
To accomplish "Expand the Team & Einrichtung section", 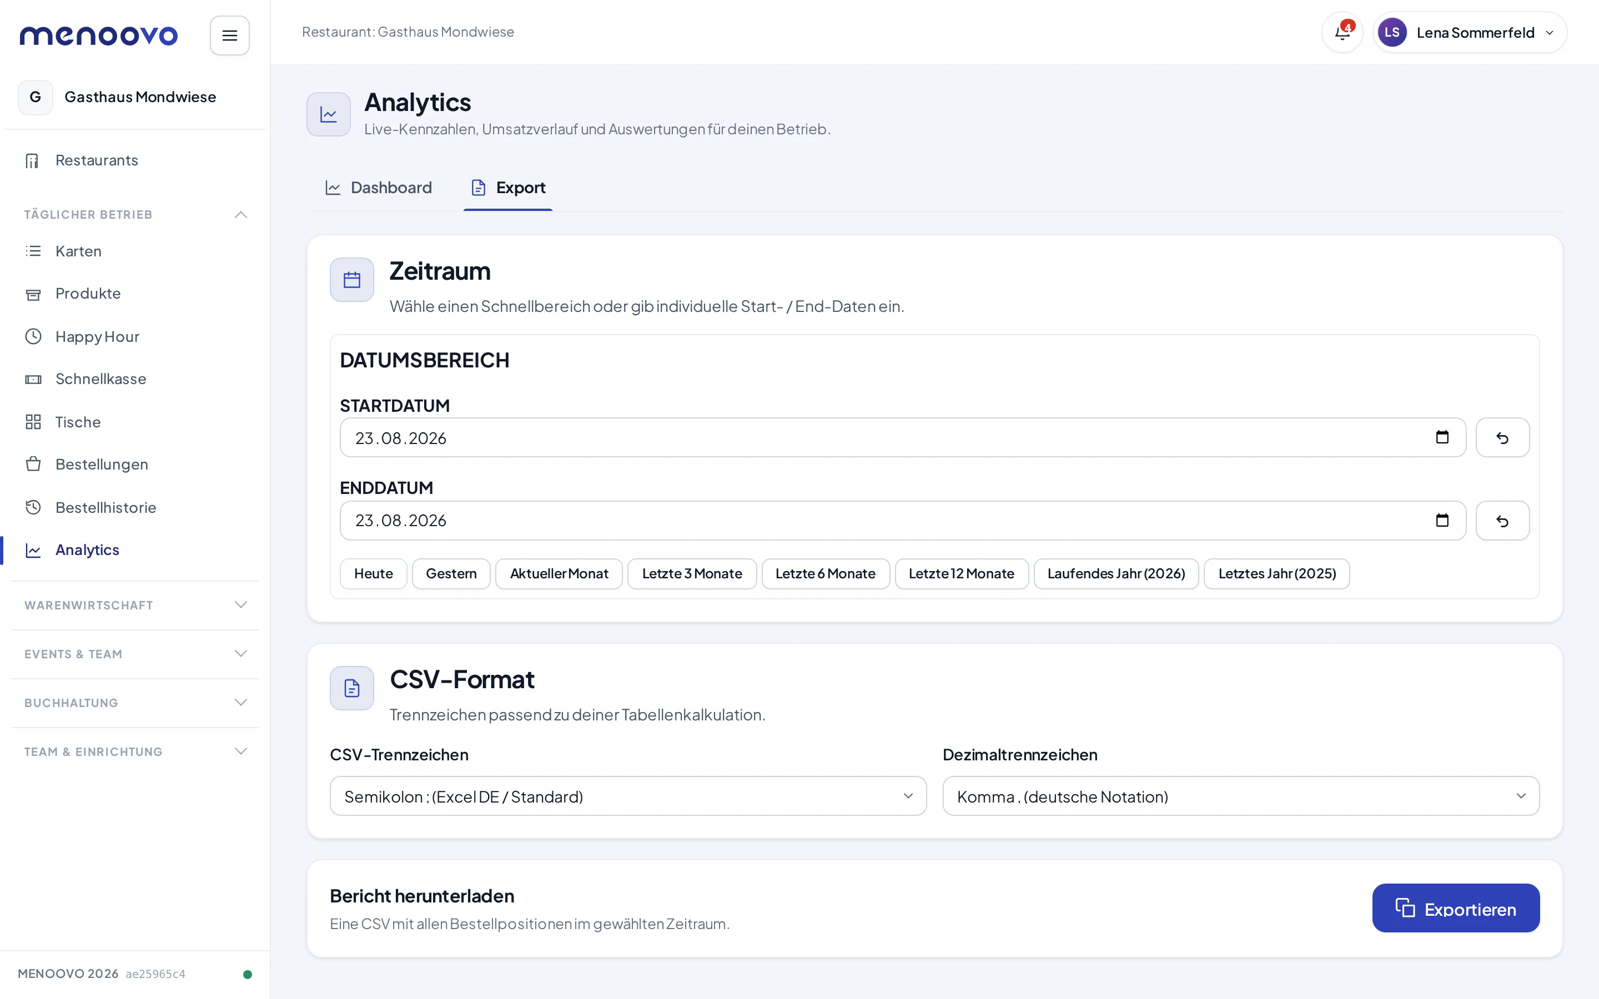I will [x=135, y=752].
